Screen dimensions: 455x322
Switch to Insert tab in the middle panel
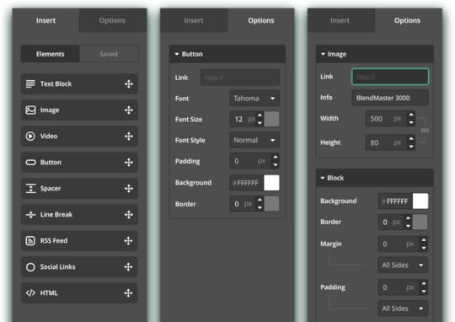(x=194, y=20)
